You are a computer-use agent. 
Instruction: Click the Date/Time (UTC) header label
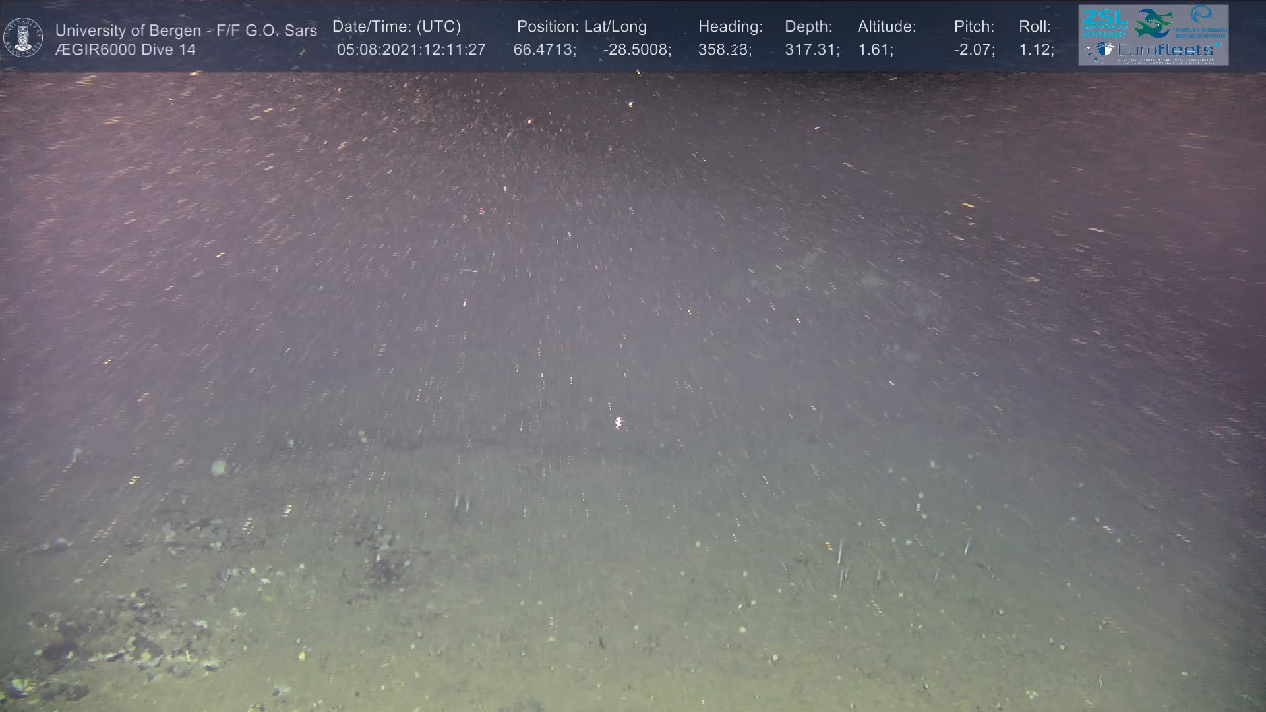tap(396, 27)
